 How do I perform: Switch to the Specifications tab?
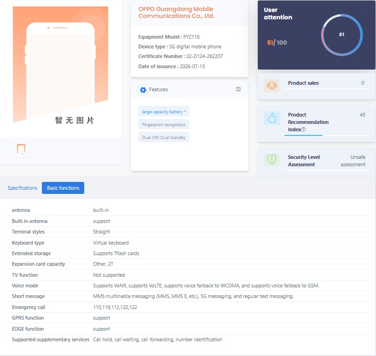tap(22, 188)
